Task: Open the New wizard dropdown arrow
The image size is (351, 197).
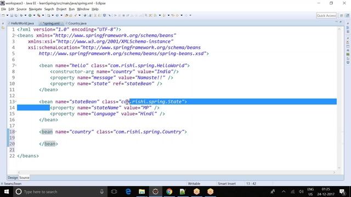Action: (x=7, y=15)
